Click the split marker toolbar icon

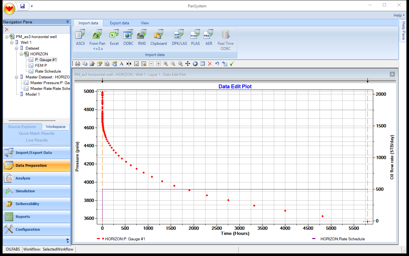tap(129, 64)
